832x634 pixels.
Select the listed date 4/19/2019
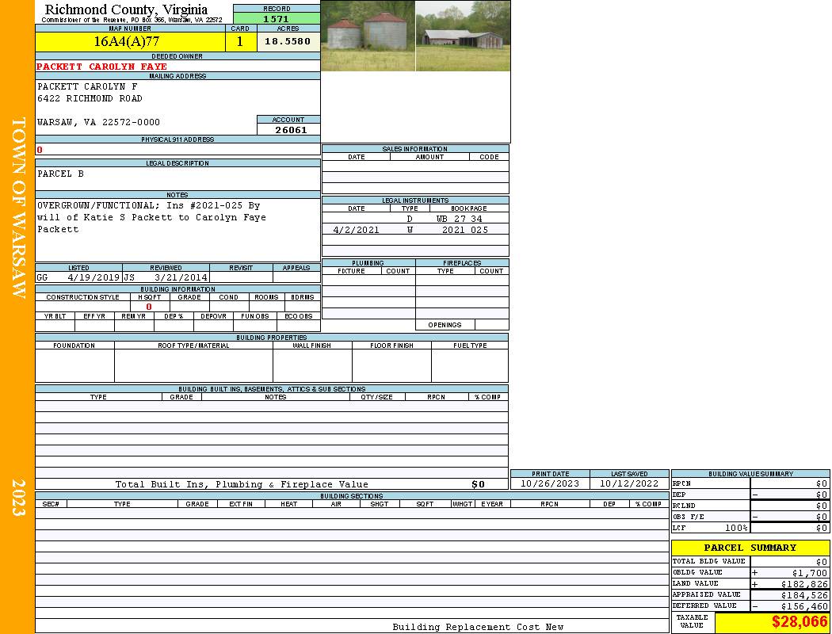[93, 277]
